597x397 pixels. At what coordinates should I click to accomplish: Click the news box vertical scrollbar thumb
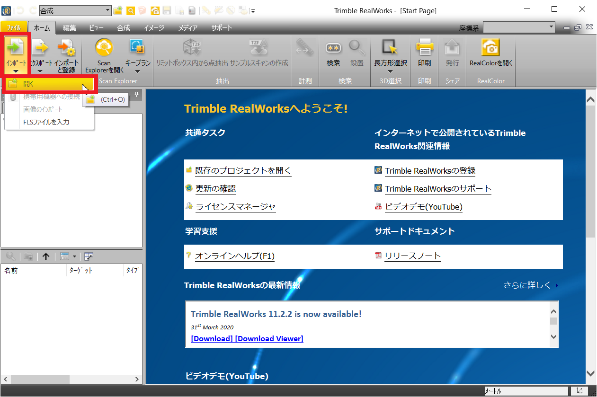pos(553,321)
